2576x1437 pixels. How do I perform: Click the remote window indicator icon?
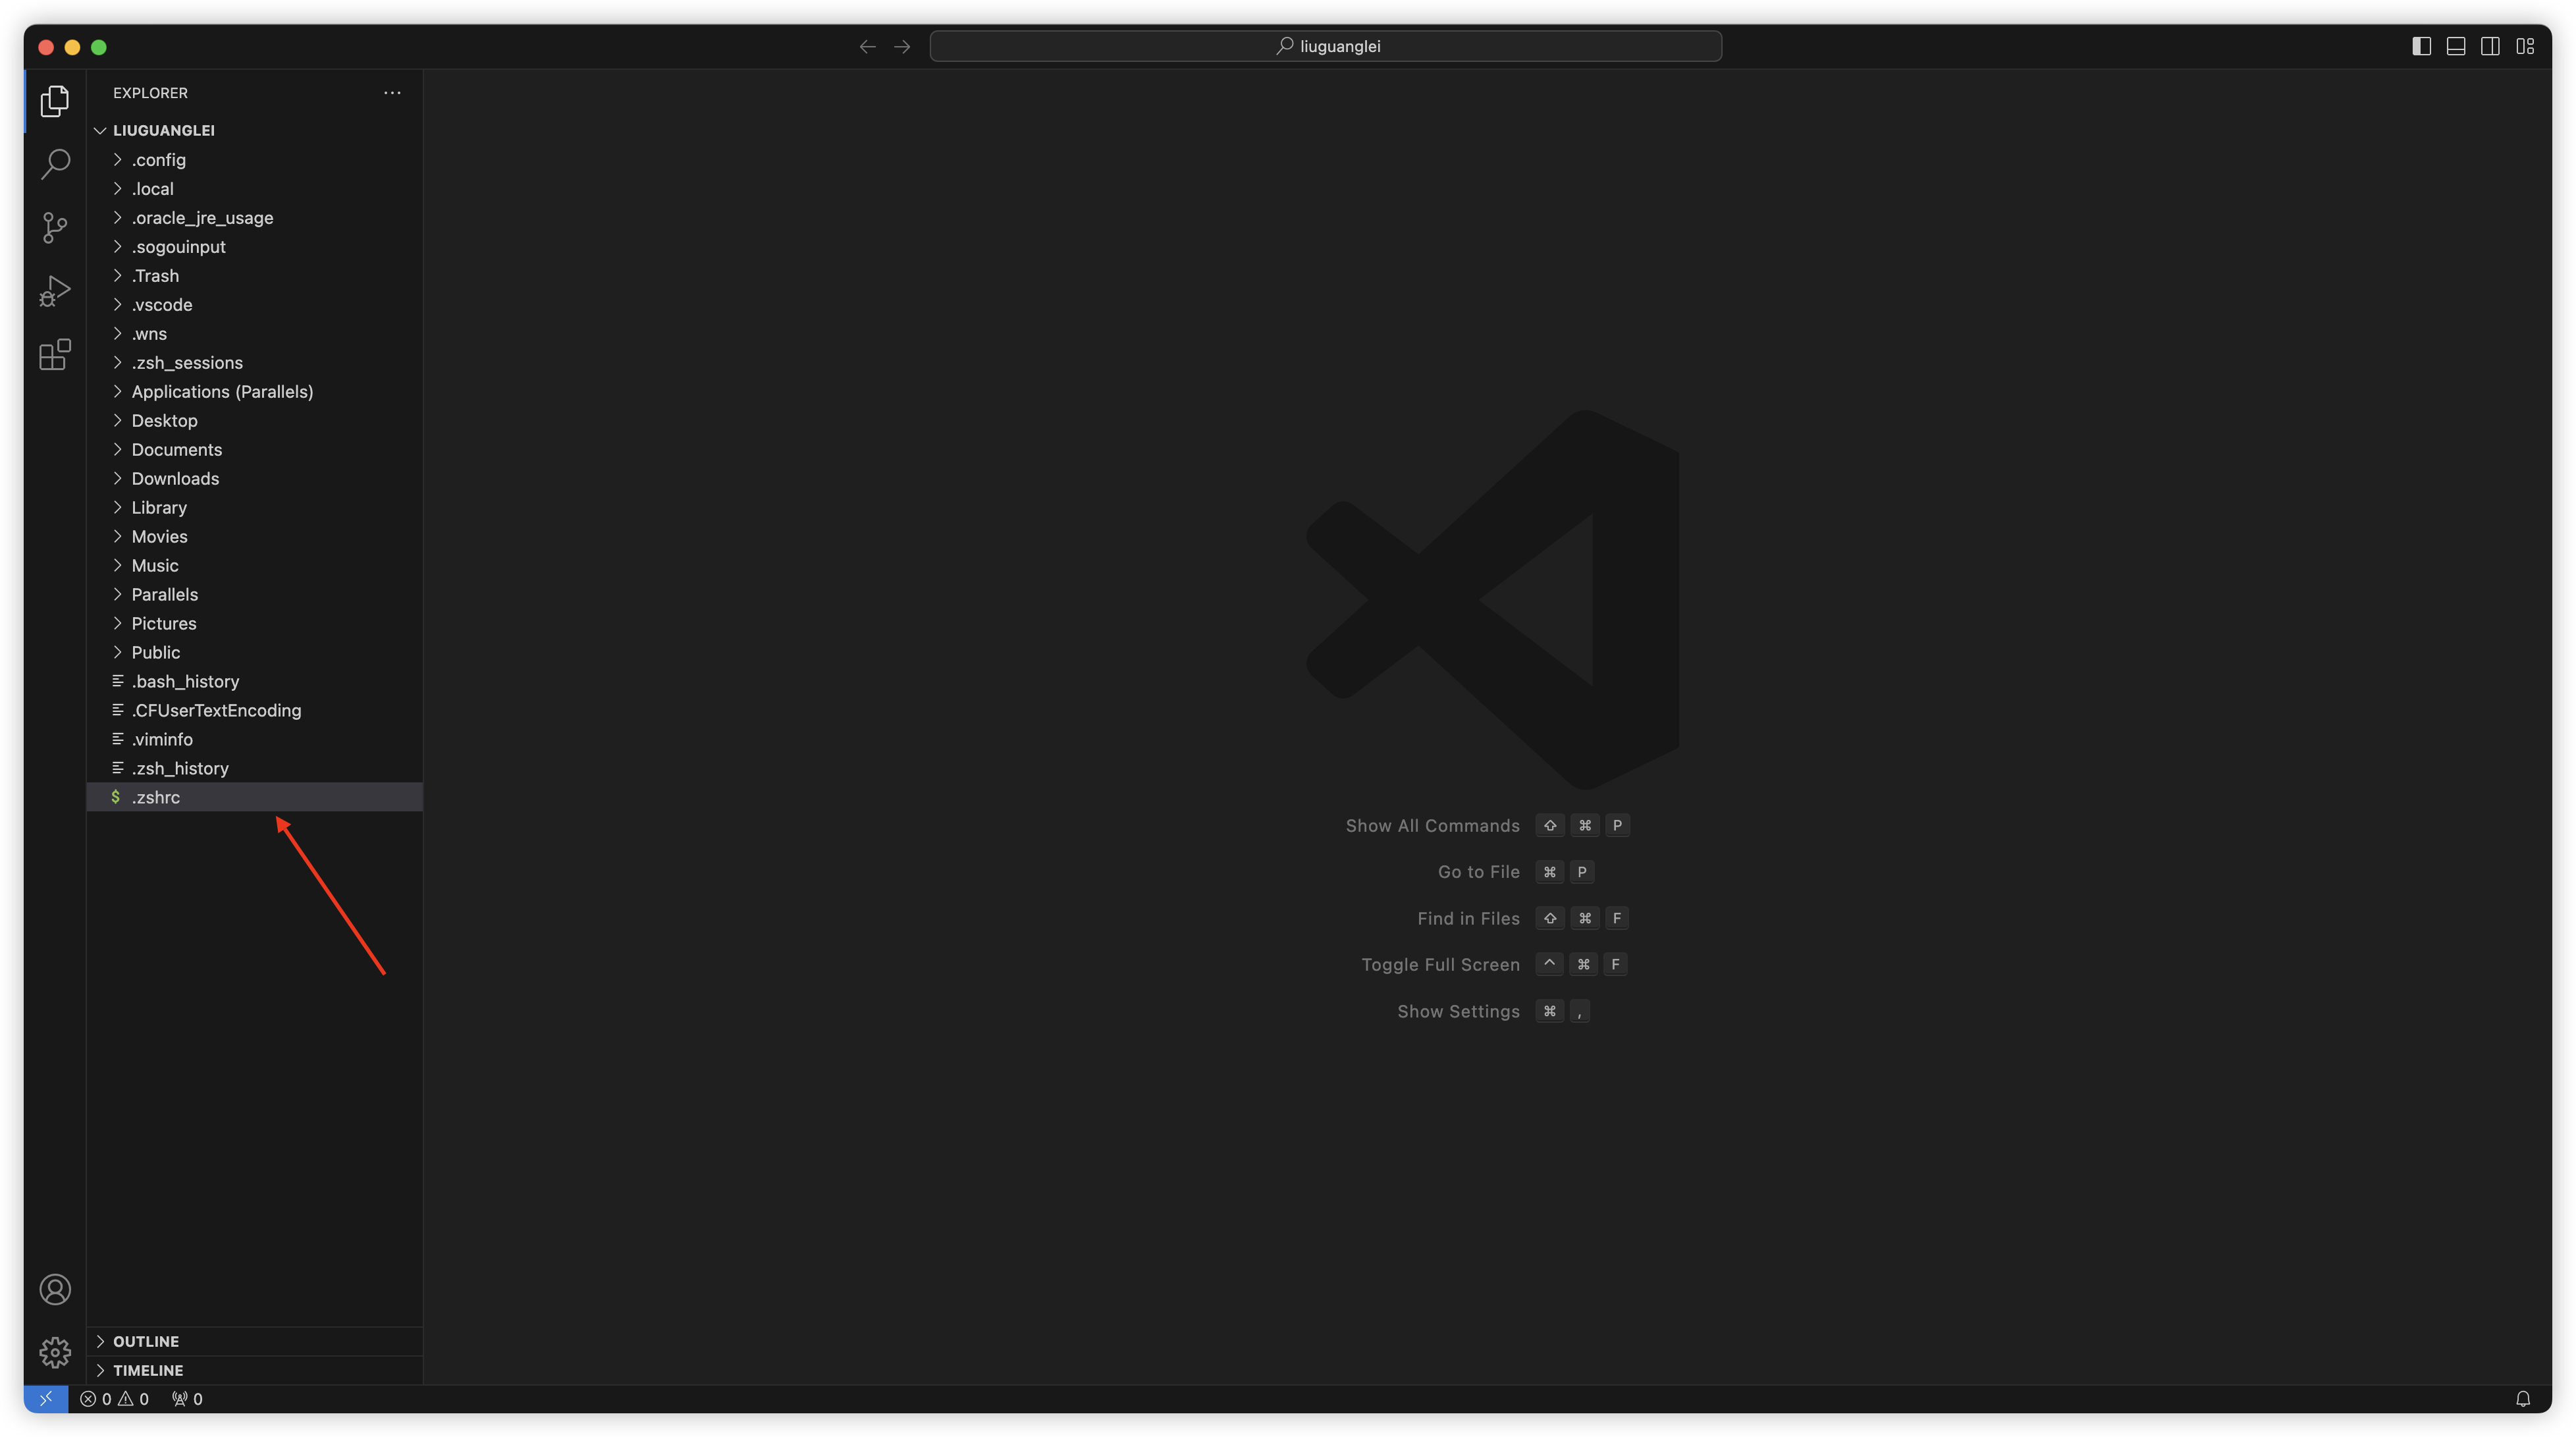pyautogui.click(x=46, y=1399)
